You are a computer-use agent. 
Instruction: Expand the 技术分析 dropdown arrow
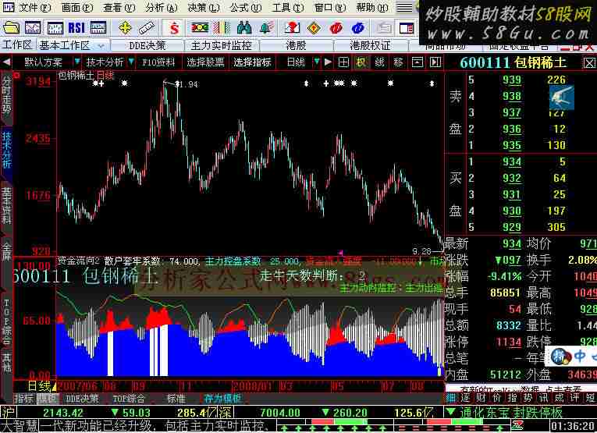pyautogui.click(x=131, y=62)
